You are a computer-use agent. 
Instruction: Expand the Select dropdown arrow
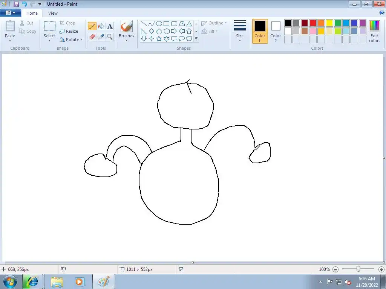coord(49,40)
